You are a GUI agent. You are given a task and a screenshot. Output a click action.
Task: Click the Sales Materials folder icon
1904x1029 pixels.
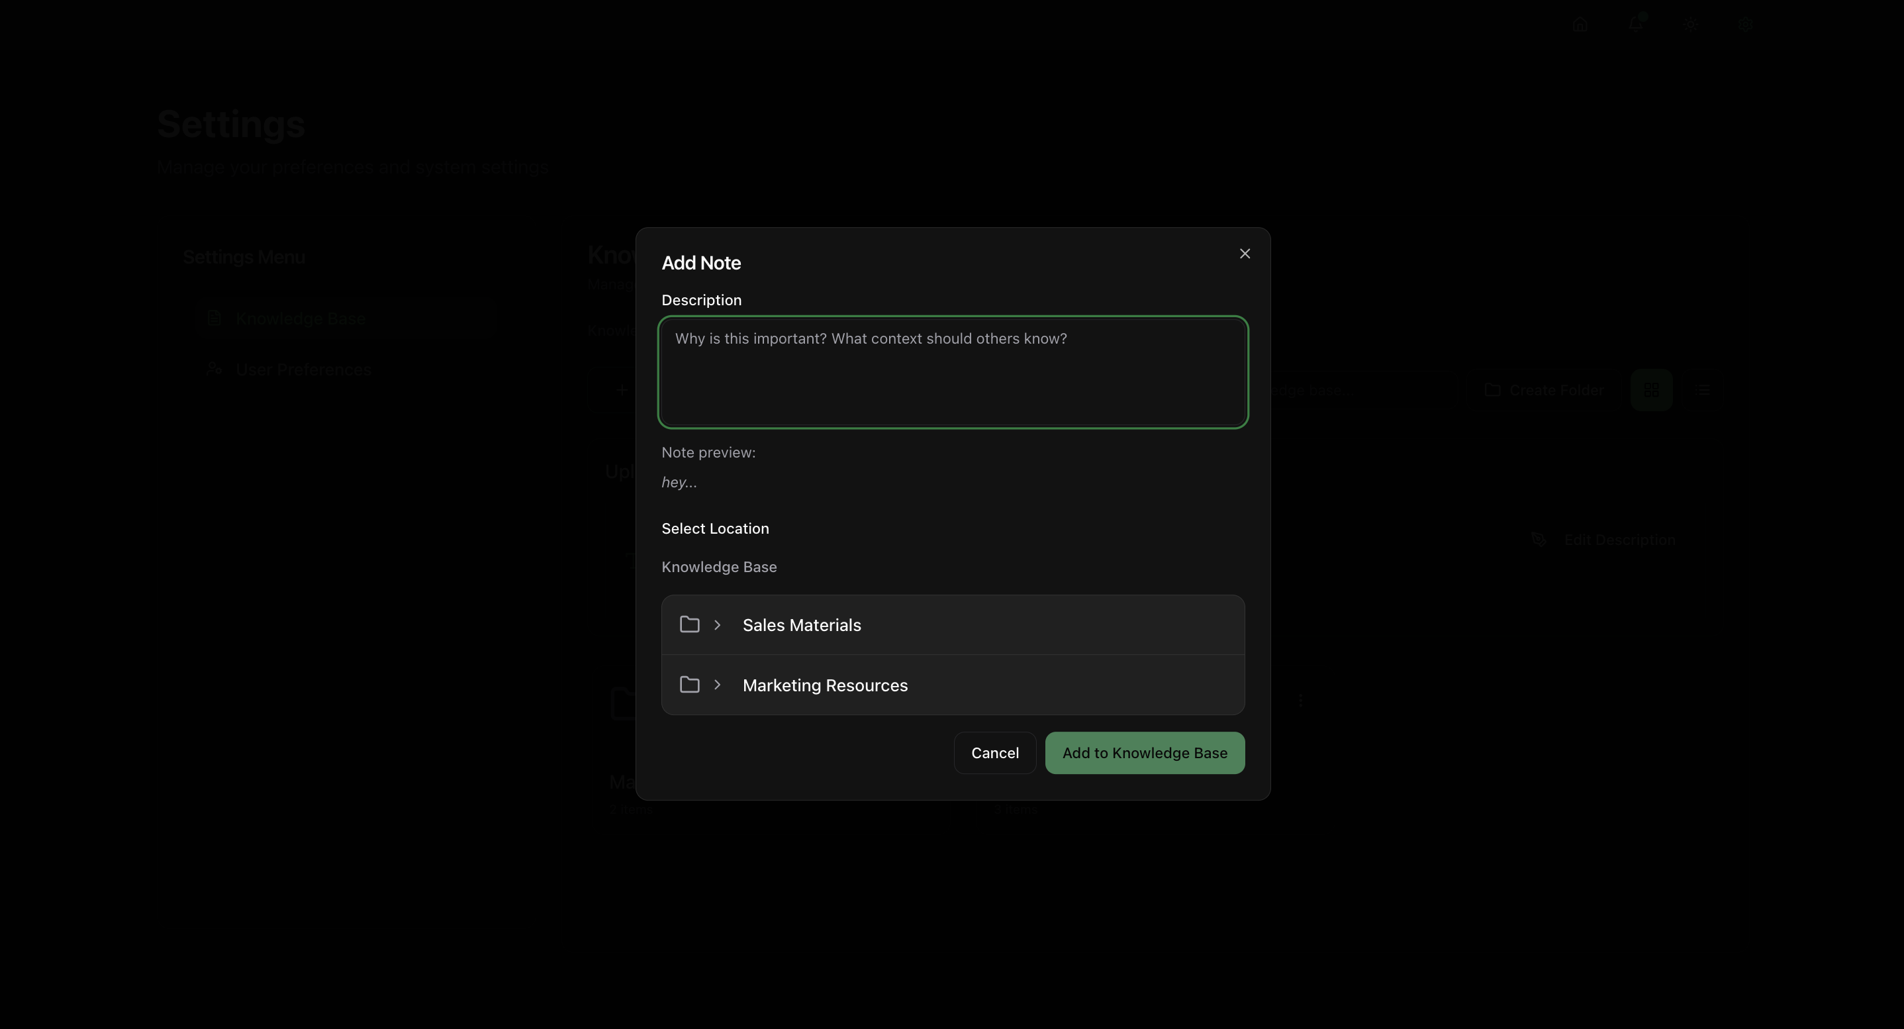(x=690, y=624)
